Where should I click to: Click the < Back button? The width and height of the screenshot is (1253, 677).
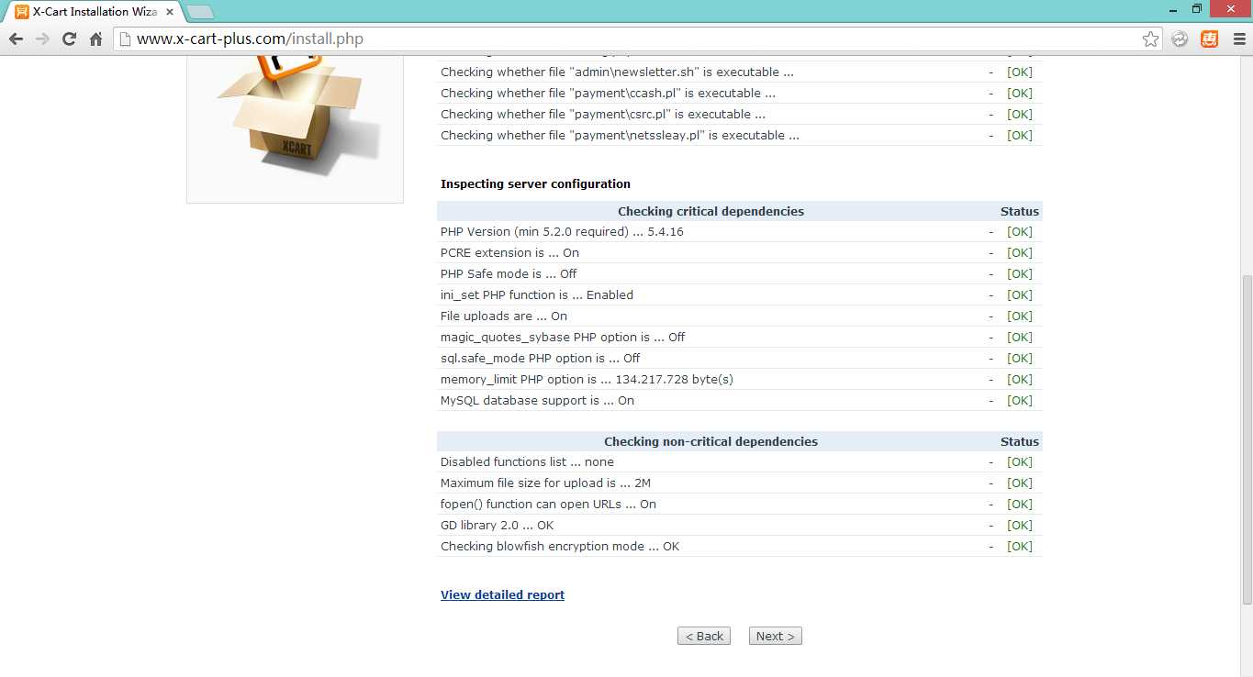point(704,636)
